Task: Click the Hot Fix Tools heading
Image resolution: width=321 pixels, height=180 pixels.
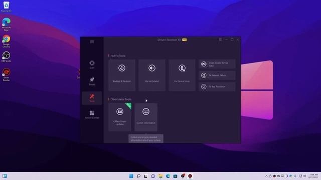Action: [x=118, y=55]
